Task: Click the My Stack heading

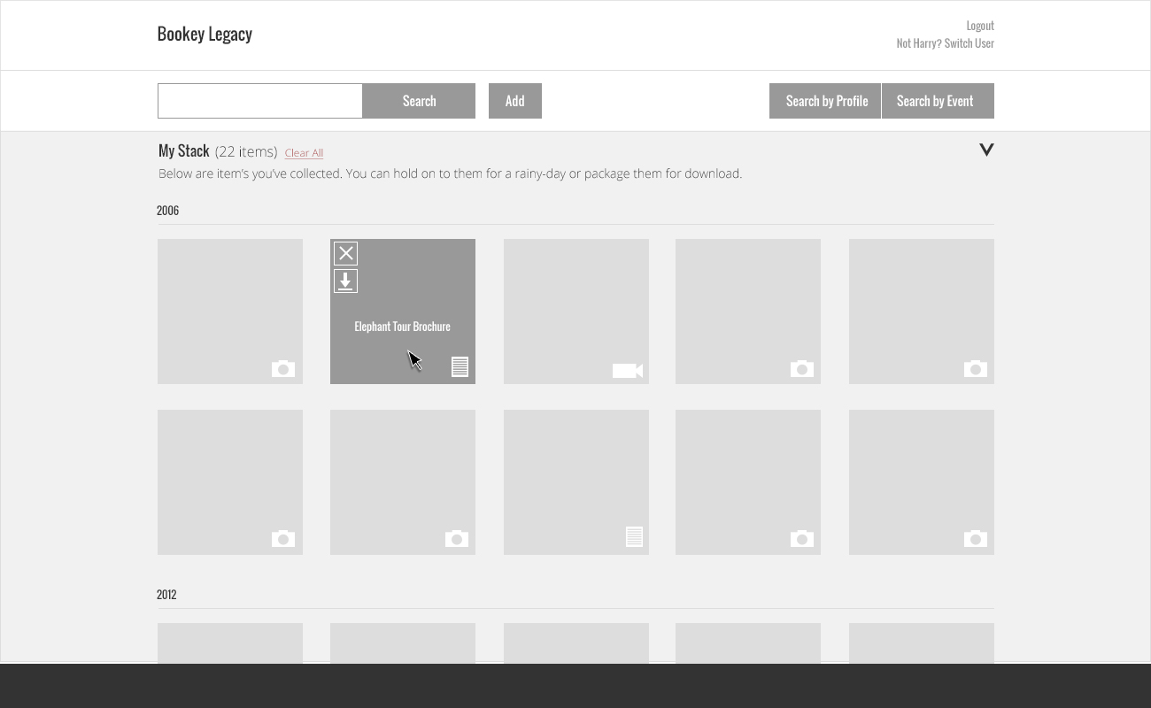Action: click(x=183, y=151)
